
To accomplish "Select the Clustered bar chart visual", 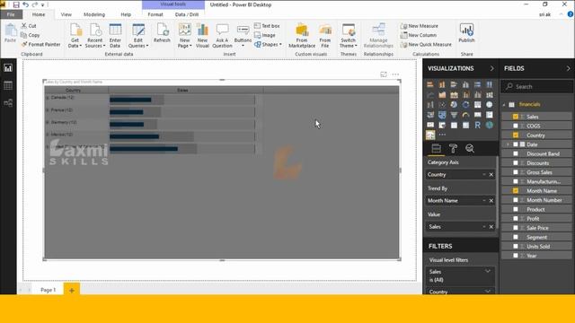I will click(x=454, y=84).
